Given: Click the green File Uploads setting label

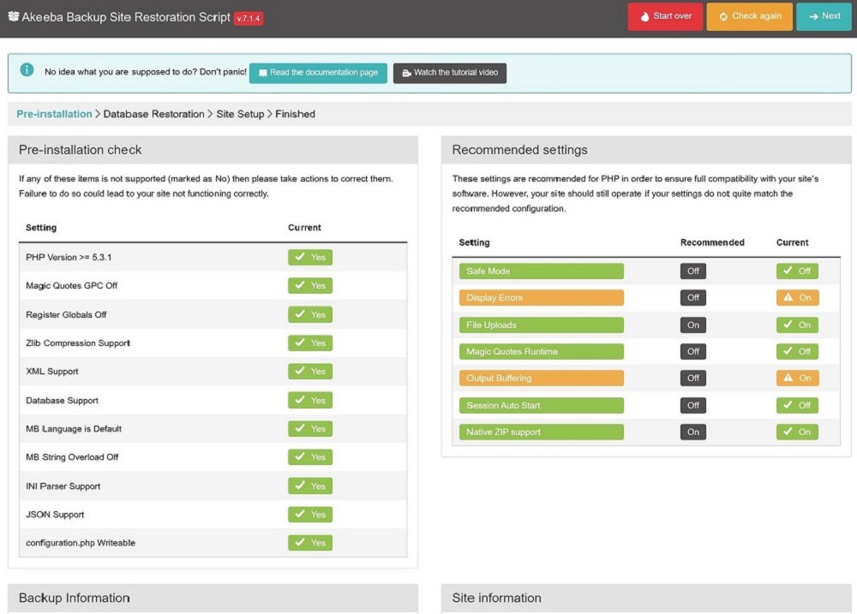Looking at the screenshot, I should tap(541, 325).
